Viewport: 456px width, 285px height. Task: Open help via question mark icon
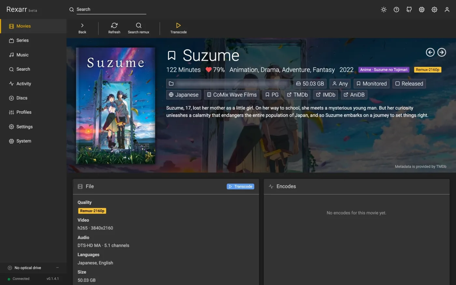coord(396,9)
